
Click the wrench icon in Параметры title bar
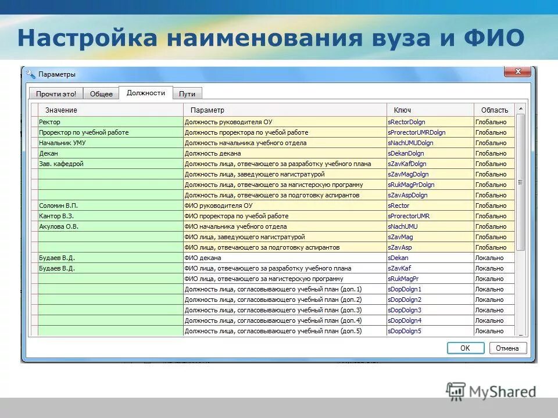click(31, 74)
